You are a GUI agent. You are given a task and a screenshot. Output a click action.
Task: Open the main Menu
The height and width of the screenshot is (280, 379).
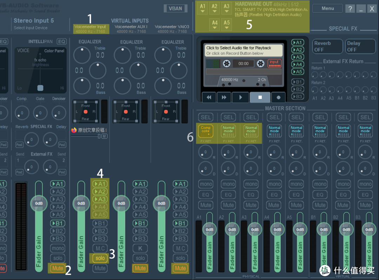tap(327, 8)
